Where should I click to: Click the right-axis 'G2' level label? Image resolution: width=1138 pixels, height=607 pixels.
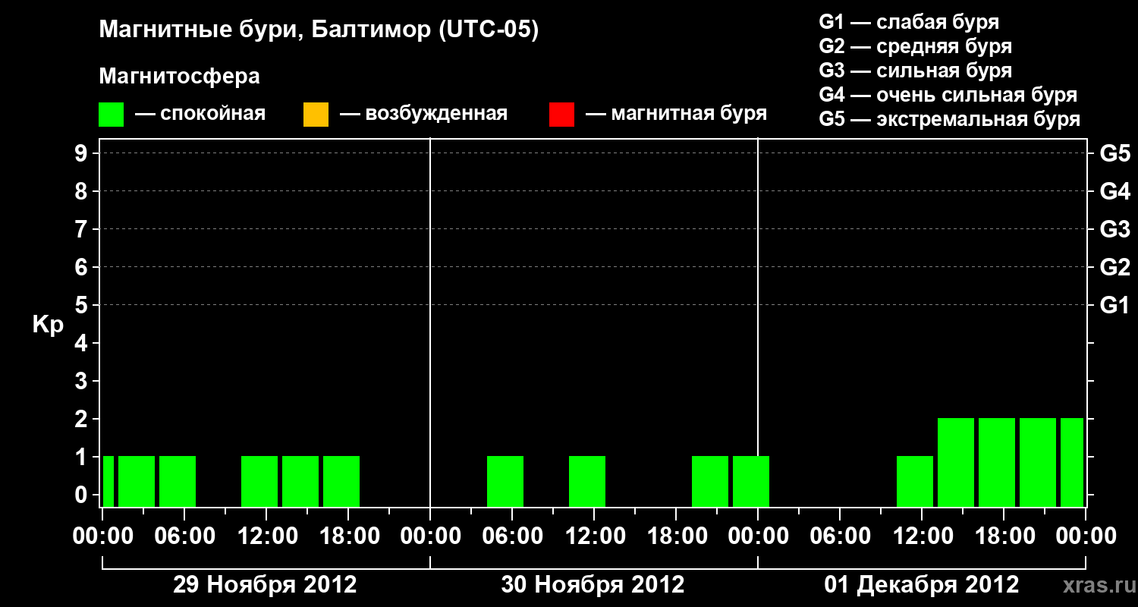click(1114, 267)
